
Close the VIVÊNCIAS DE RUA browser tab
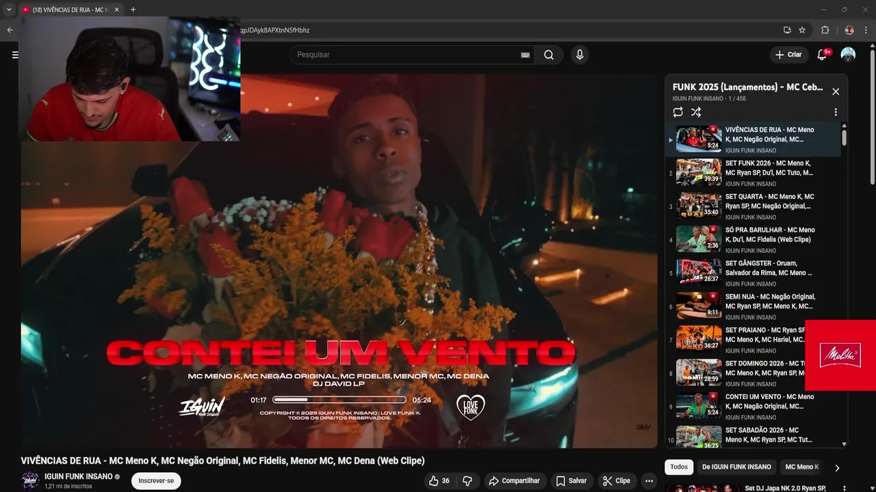[116, 10]
